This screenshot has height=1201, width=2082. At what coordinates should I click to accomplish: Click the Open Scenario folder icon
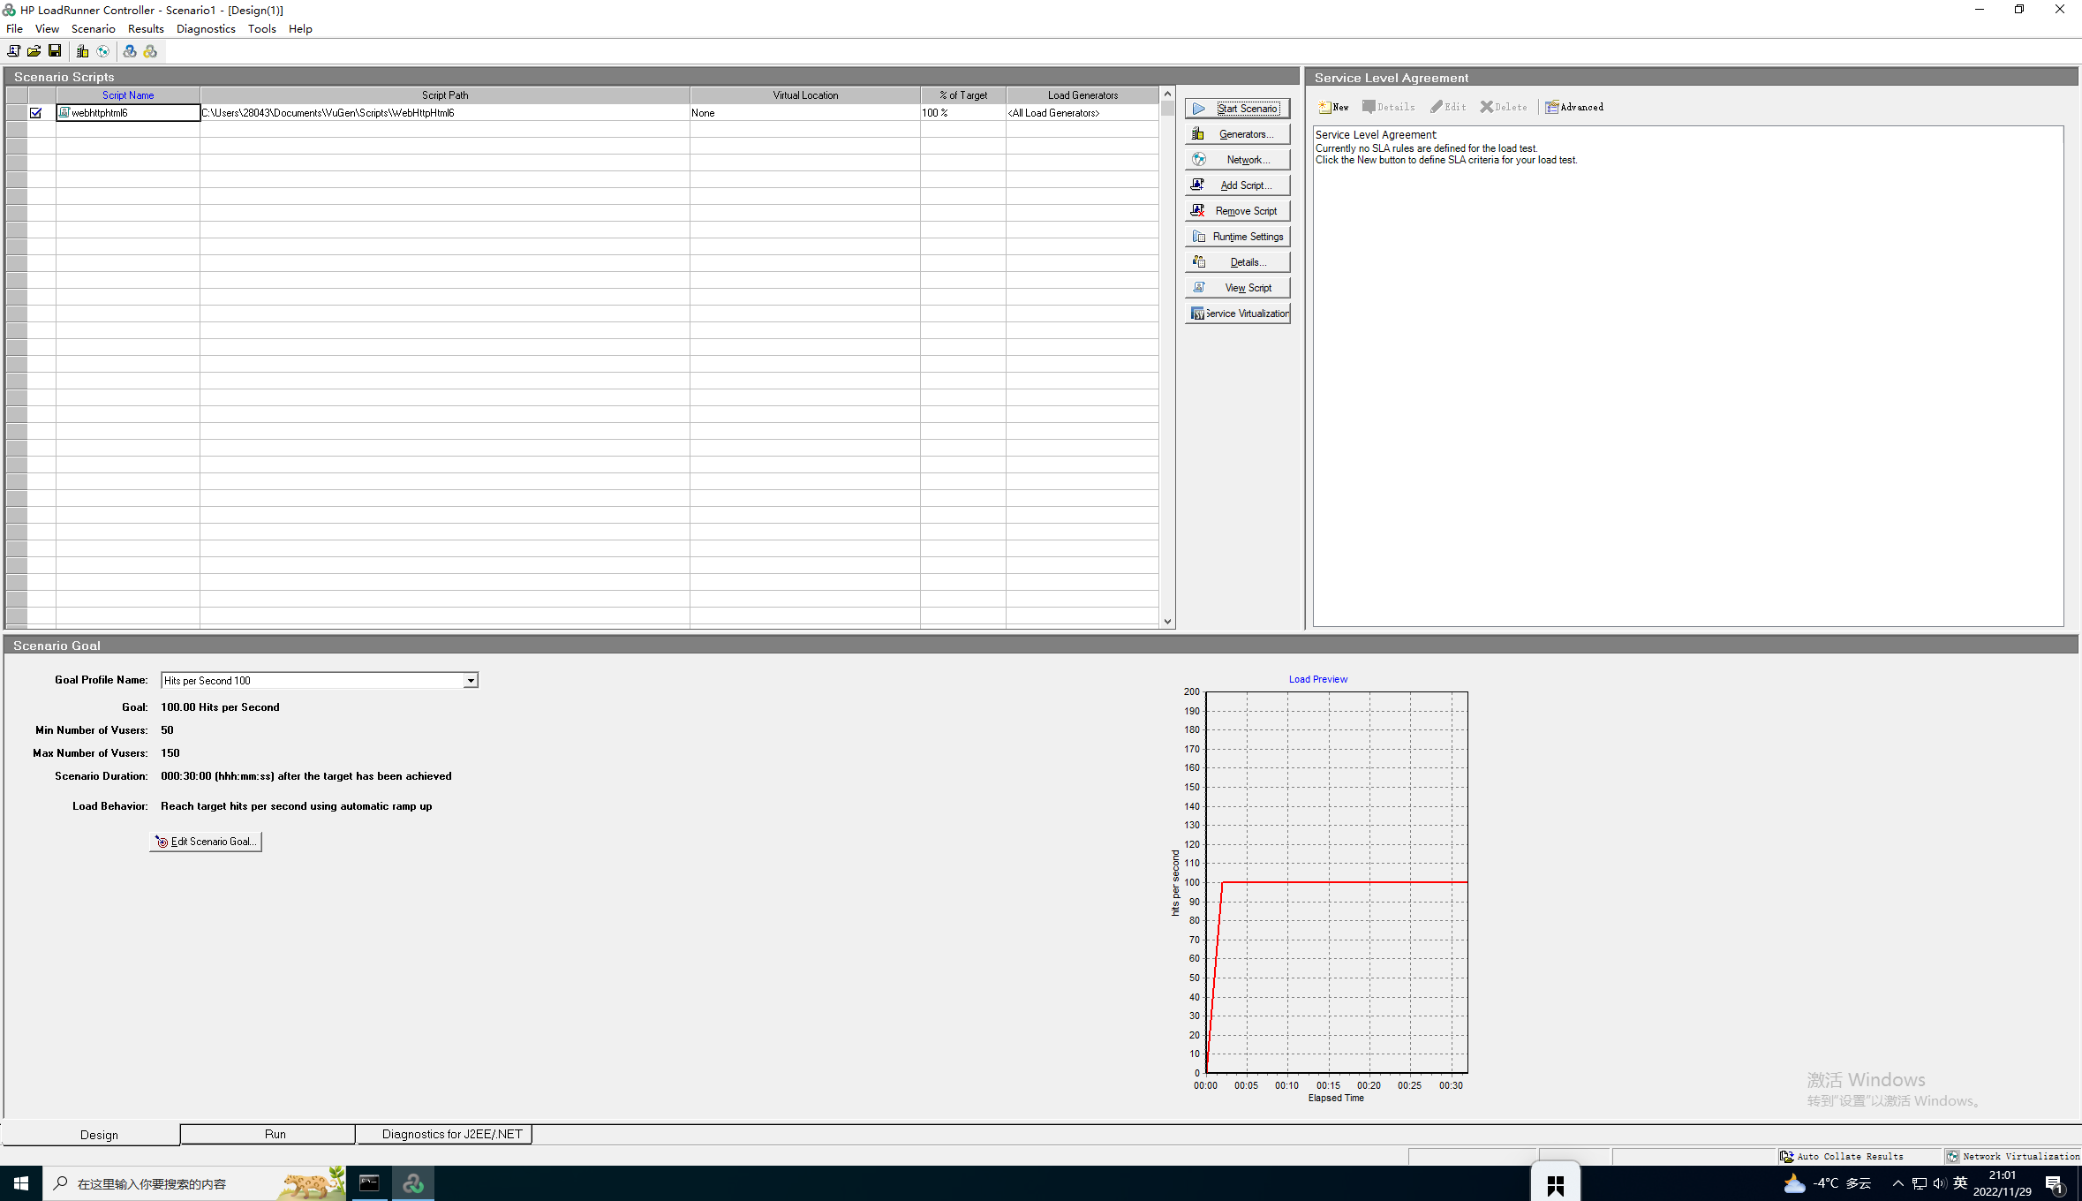(x=34, y=51)
